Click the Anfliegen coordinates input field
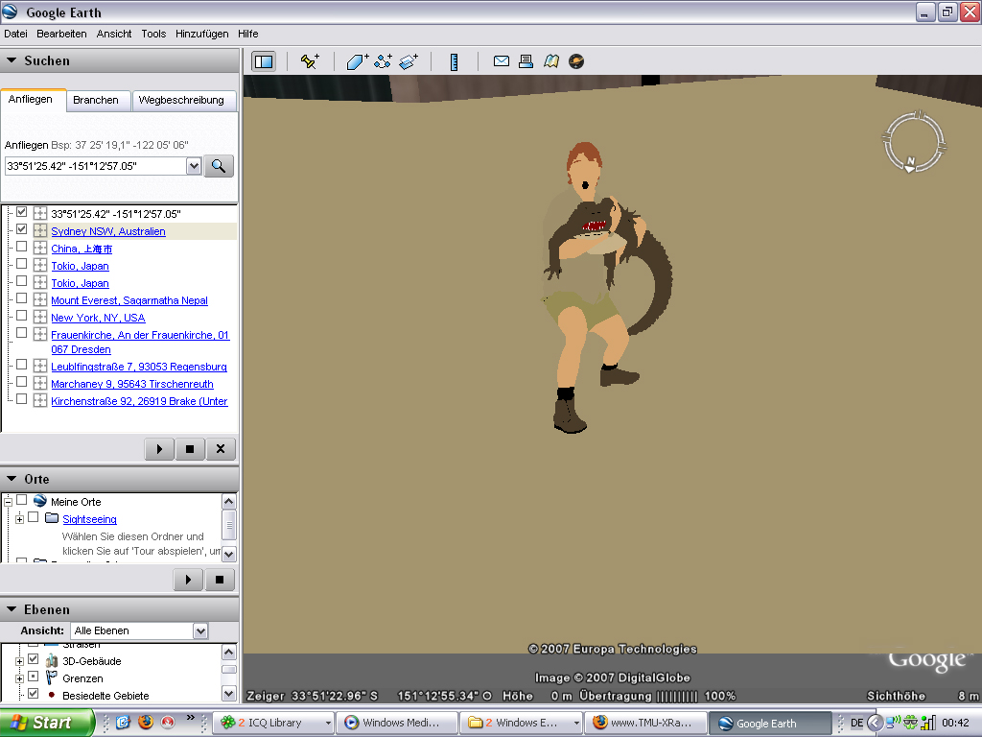 [x=95, y=166]
